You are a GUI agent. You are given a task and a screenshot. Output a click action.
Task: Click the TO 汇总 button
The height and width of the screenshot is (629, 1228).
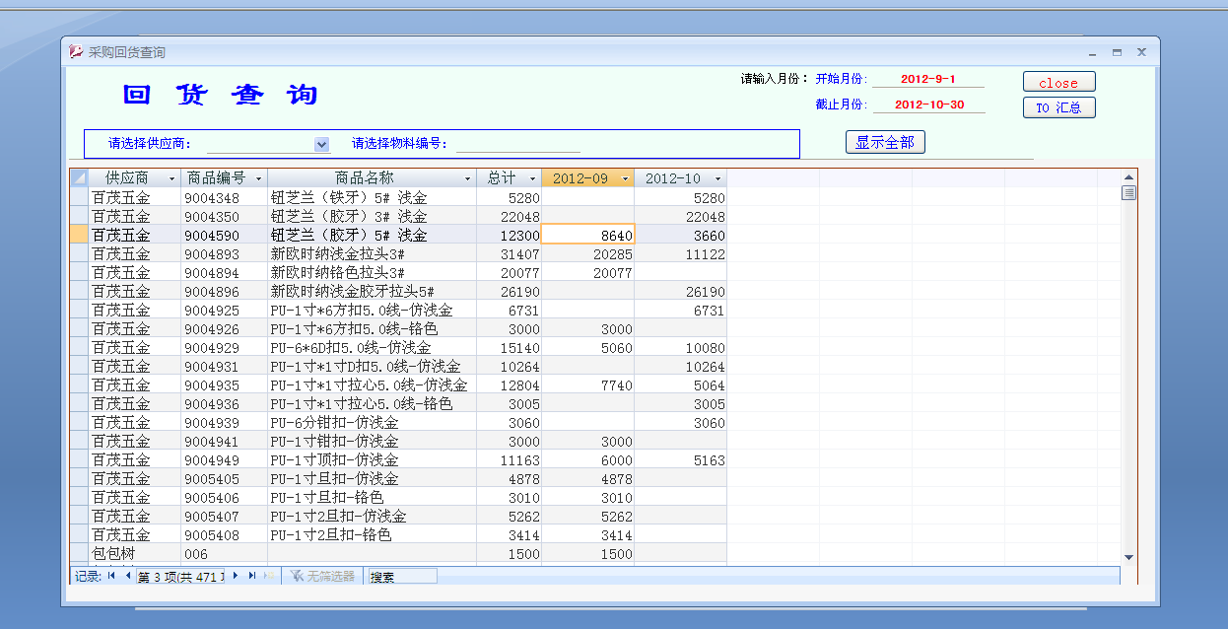click(x=1058, y=107)
